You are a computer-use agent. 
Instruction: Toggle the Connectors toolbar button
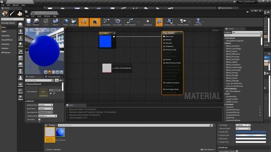pos(84,22)
